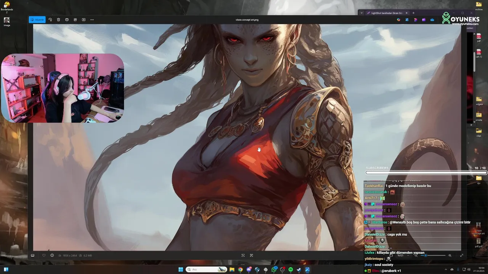Switch to Photos app in taskbar
Screen dimensions: 488x274
[307, 269]
